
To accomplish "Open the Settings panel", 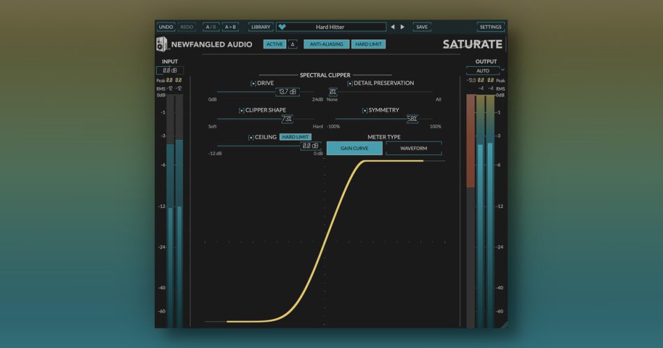I will coord(491,27).
